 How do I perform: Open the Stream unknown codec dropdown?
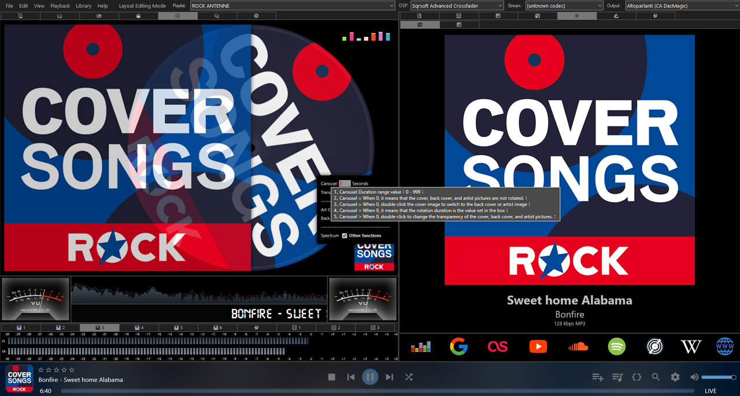pos(564,6)
